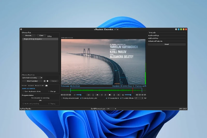Click the Cancel button
The image size is (207, 138).
point(54,81)
